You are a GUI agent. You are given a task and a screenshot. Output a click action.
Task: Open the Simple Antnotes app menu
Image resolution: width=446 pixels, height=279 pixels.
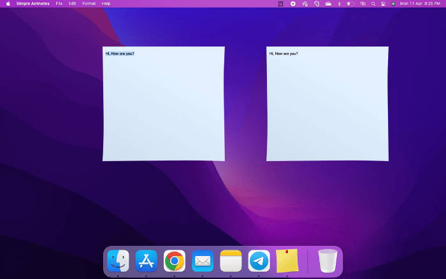[32, 4]
